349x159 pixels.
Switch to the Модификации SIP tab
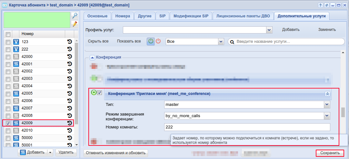[x=191, y=16]
